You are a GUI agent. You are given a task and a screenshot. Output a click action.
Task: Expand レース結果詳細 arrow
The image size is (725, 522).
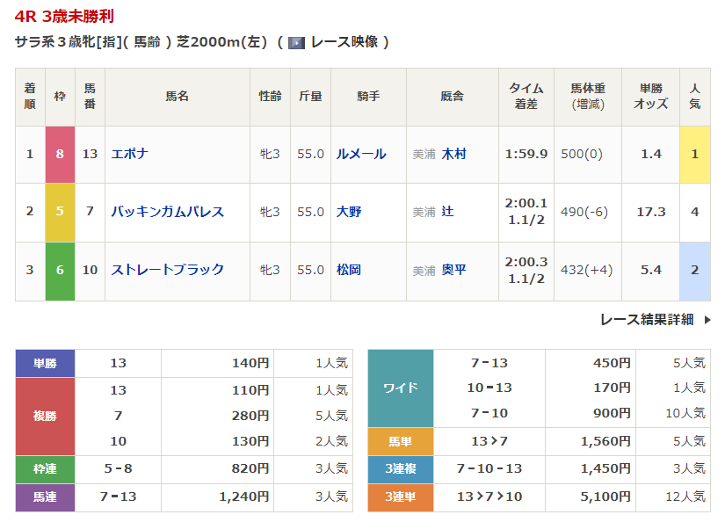tap(707, 320)
